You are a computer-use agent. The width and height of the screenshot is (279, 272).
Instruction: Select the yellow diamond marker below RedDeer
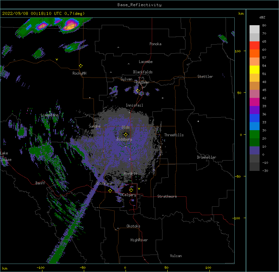pos(138,90)
